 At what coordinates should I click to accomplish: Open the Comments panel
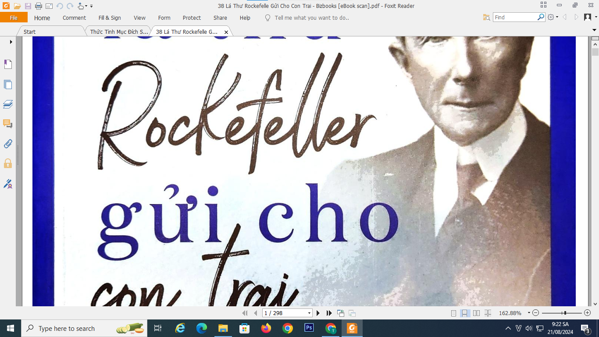[x=8, y=124]
